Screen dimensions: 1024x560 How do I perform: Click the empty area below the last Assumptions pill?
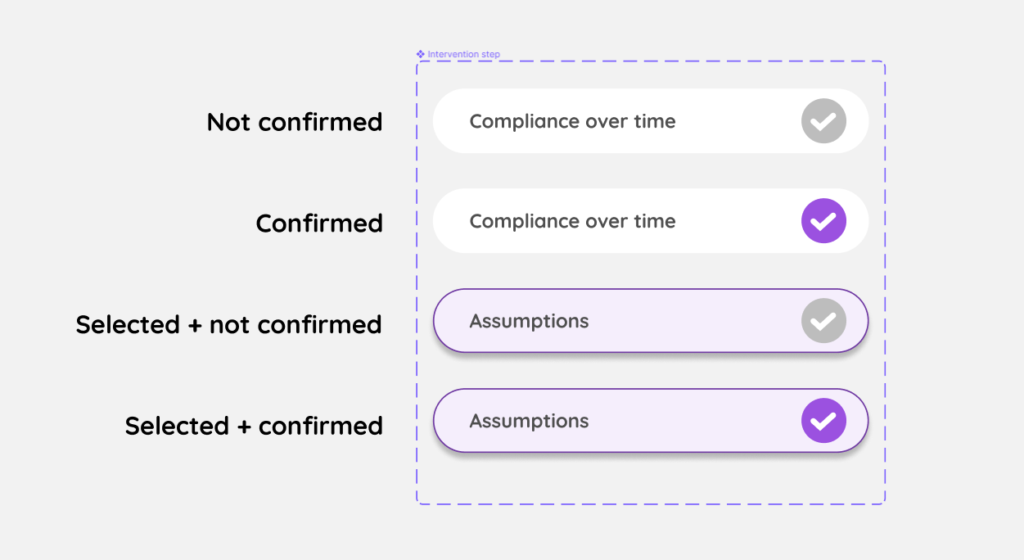coord(650,478)
